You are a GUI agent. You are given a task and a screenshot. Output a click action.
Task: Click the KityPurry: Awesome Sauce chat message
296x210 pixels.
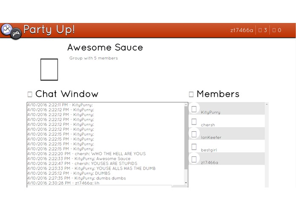79,159
